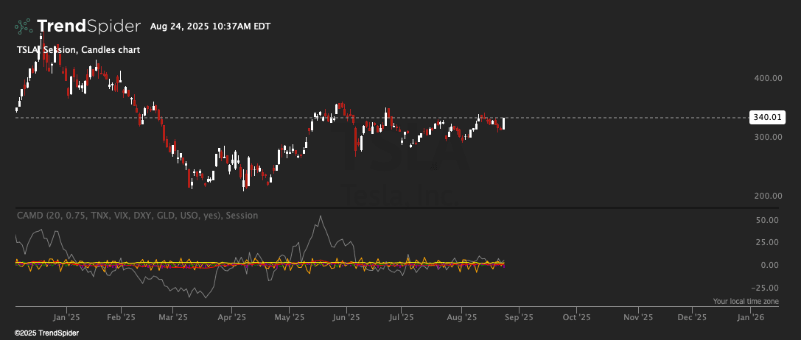
Task: Select the -25.00 indicator axis value
Action: tap(766, 288)
